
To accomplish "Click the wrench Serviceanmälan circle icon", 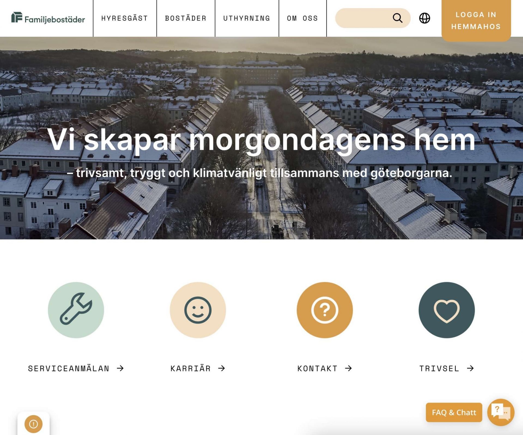I will coord(76,310).
